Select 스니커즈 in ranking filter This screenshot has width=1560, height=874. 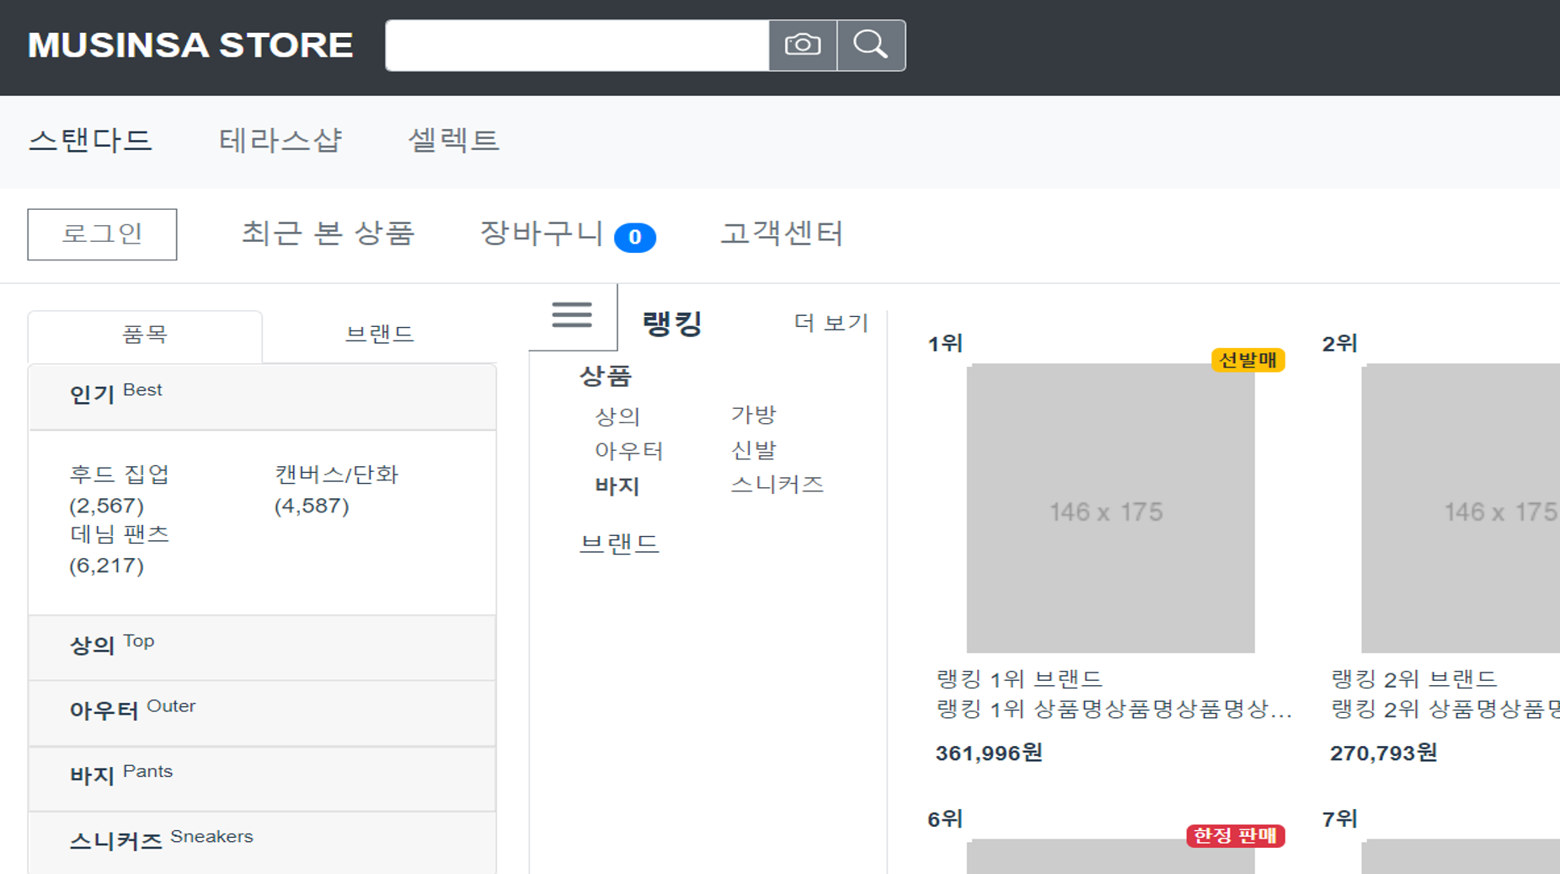(x=777, y=485)
